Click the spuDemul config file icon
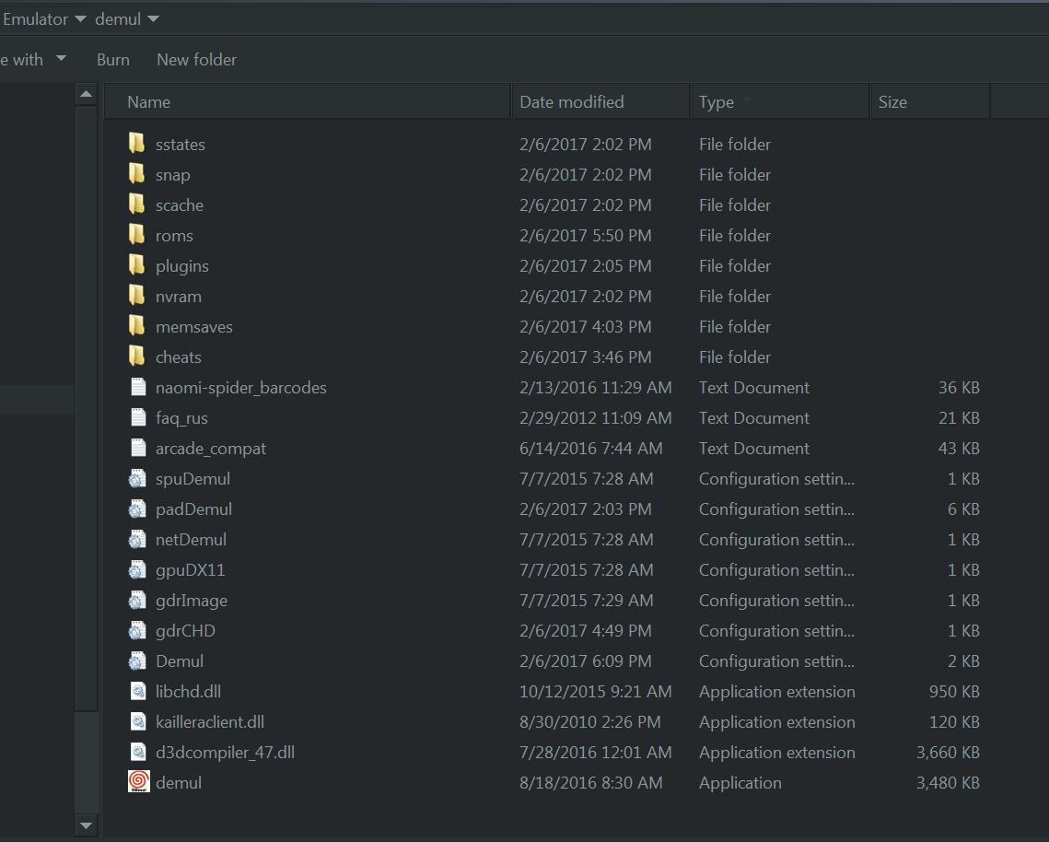The height and width of the screenshot is (842, 1049). pos(137,478)
